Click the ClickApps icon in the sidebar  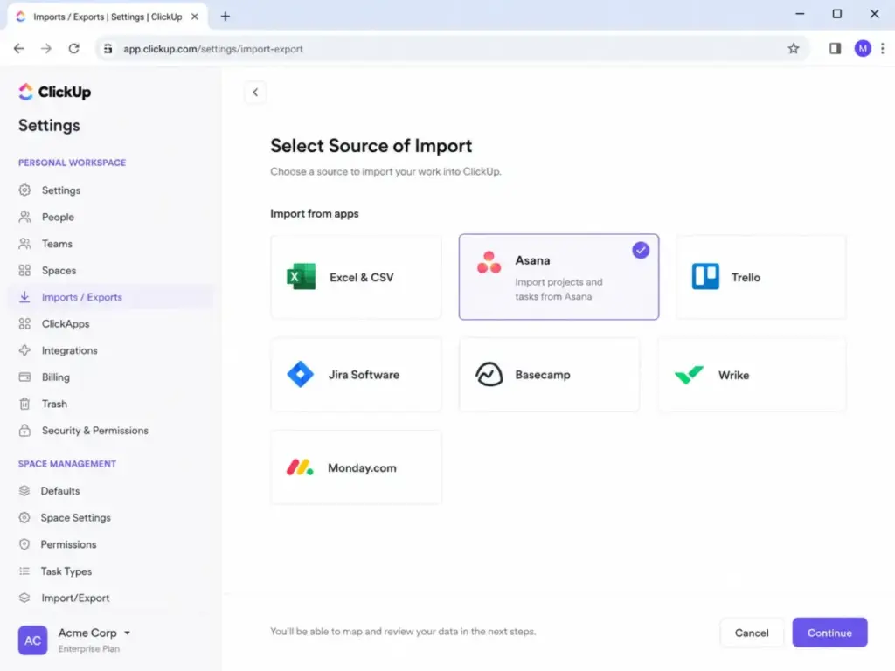24,323
